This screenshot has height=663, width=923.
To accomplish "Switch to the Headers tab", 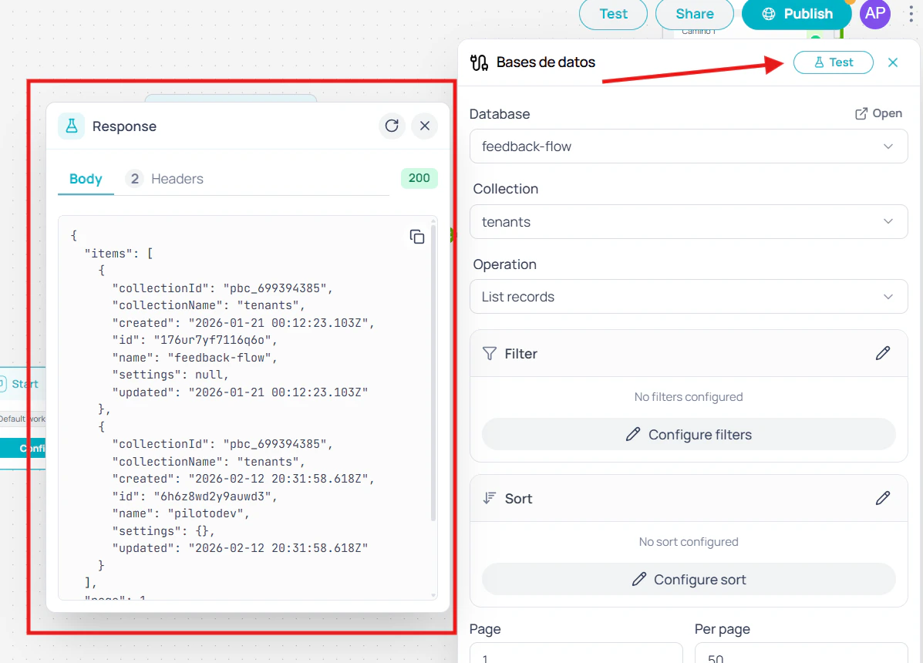I will 164,179.
